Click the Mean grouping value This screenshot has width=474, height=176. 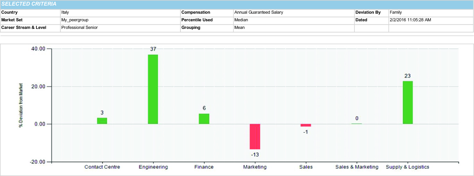coord(239,27)
